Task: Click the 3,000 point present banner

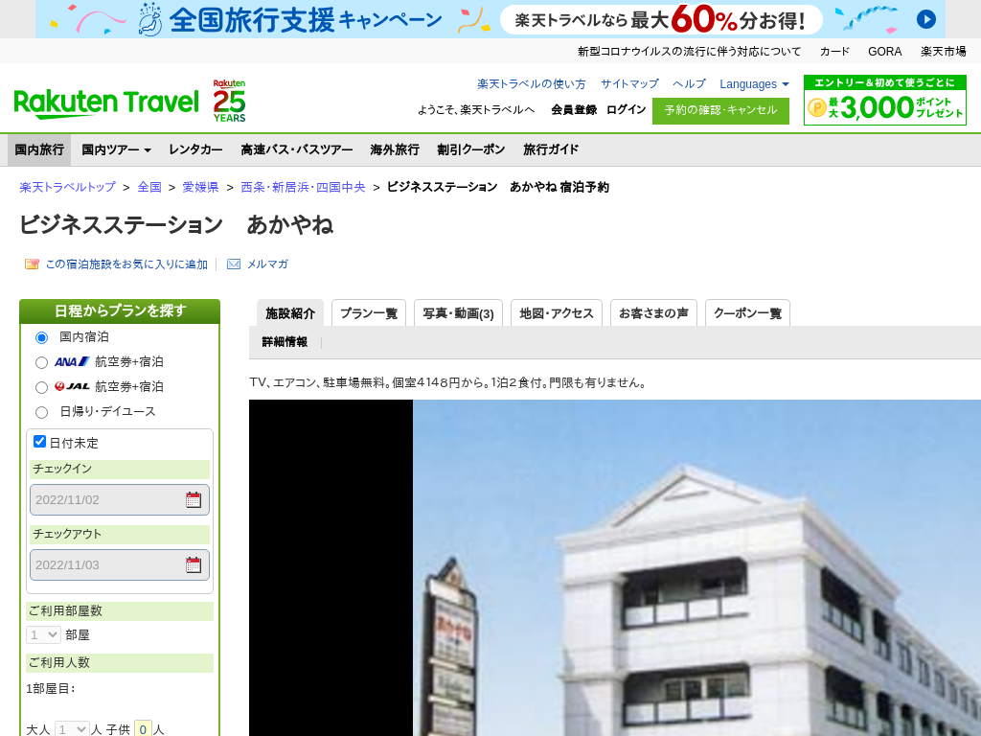Action: click(x=884, y=101)
